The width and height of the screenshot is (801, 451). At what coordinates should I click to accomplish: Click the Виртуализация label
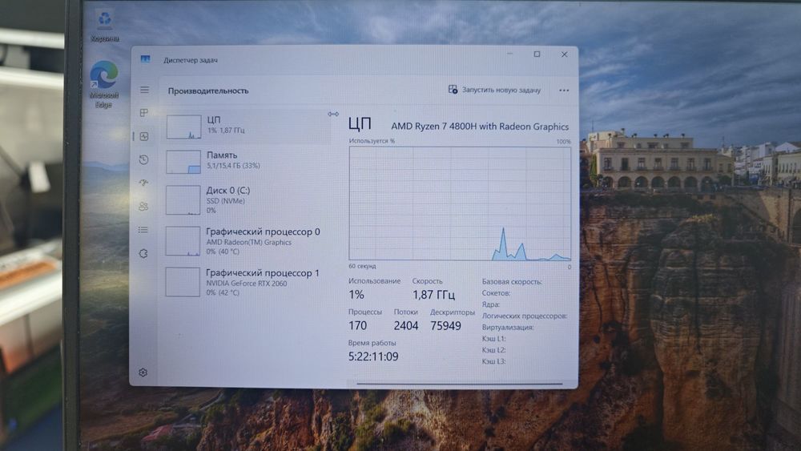coord(508,328)
